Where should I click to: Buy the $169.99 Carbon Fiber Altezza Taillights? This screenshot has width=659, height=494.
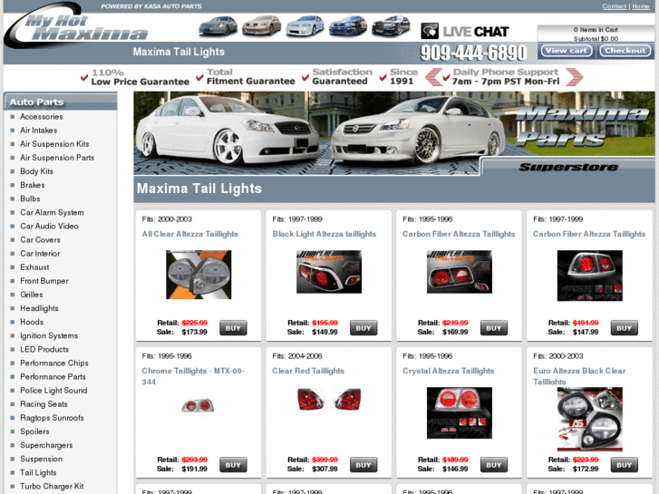pos(494,328)
